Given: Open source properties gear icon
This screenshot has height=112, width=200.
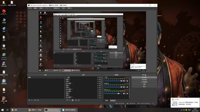Looking at the screenshot, I should click(x=72, y=100).
